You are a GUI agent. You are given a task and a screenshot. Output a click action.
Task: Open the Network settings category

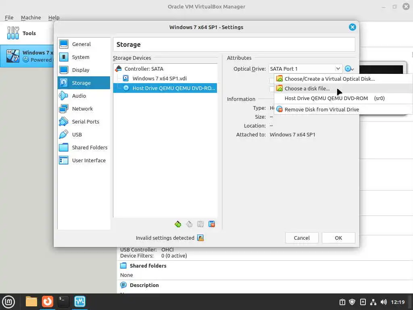[x=84, y=109]
